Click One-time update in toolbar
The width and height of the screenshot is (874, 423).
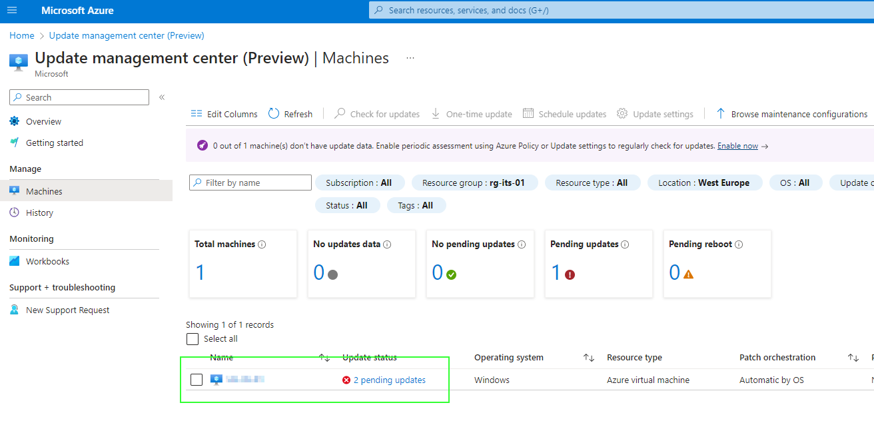[x=472, y=114]
